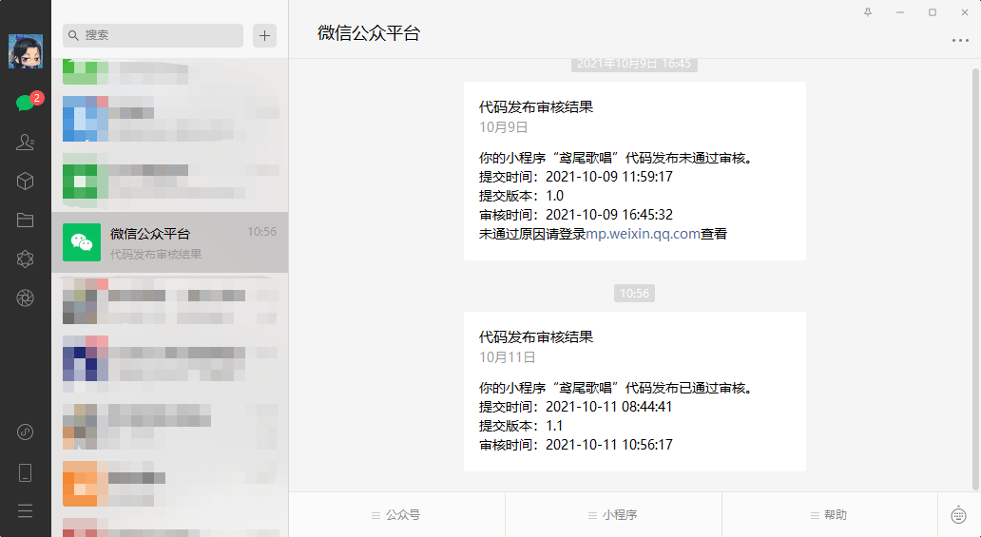
Task: Open the Chats tab with unread badge
Action: click(25, 103)
